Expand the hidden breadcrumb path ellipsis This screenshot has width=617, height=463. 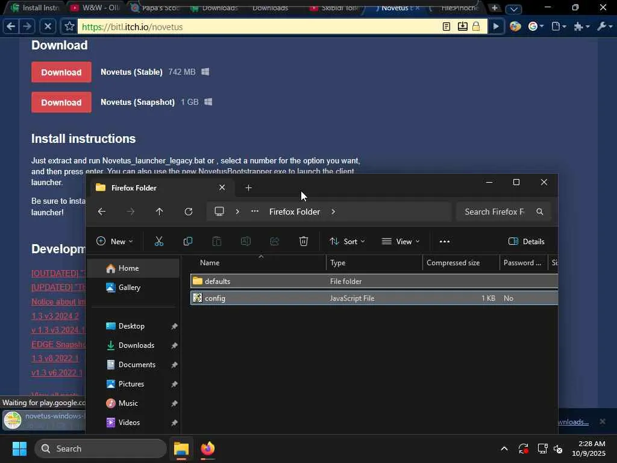pyautogui.click(x=255, y=212)
